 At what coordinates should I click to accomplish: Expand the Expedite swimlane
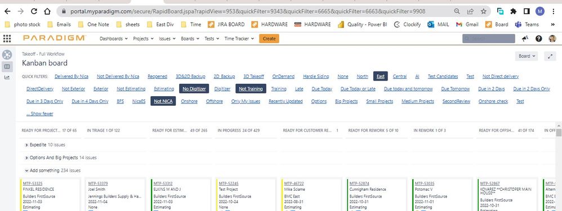point(27,145)
